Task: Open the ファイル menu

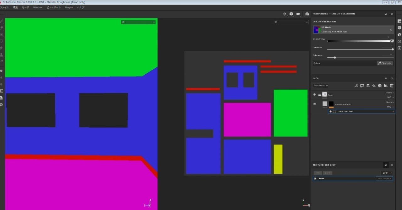Action: coord(4,7)
